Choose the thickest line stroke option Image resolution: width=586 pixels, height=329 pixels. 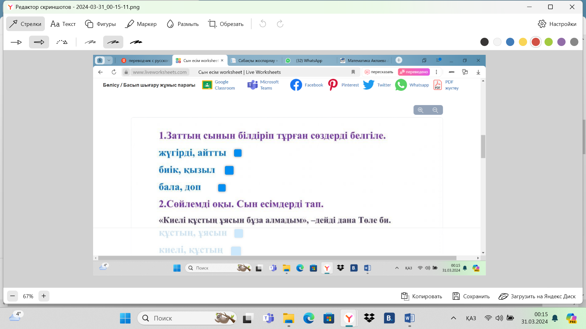[136, 42]
